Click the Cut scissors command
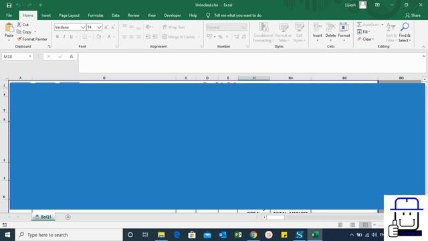 pos(23,25)
